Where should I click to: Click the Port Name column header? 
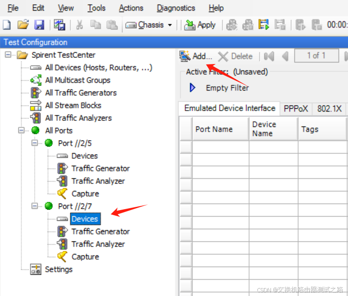point(220,129)
